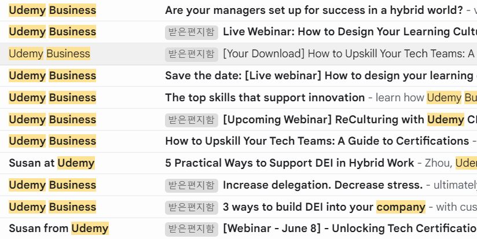Image resolution: width=477 pixels, height=239 pixels.
Task: Click the 받은편지함 label beside 'Increase delegation'
Action: point(192,185)
